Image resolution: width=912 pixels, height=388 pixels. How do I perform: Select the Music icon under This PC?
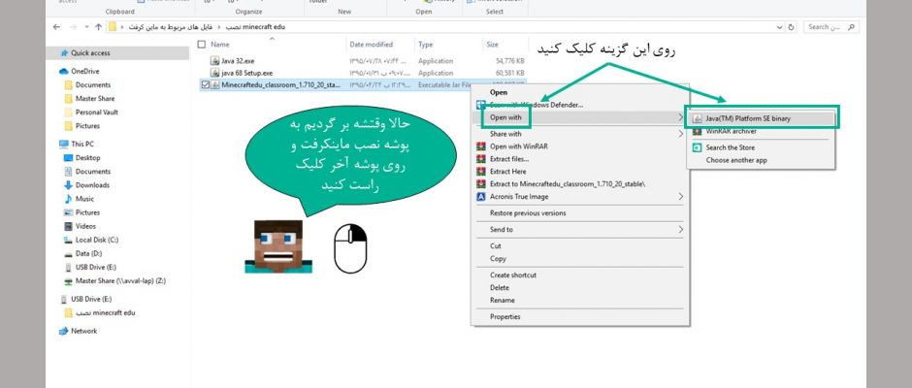coord(68,199)
